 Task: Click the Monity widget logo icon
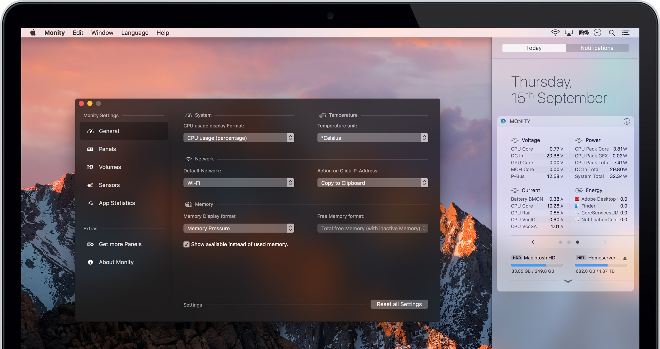click(503, 121)
